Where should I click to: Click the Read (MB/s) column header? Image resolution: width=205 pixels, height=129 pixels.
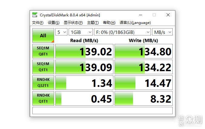coord(84,41)
